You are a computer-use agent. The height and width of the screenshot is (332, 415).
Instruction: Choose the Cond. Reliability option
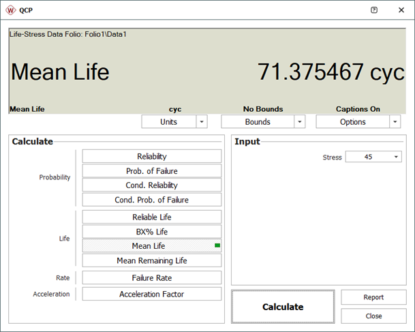click(152, 185)
